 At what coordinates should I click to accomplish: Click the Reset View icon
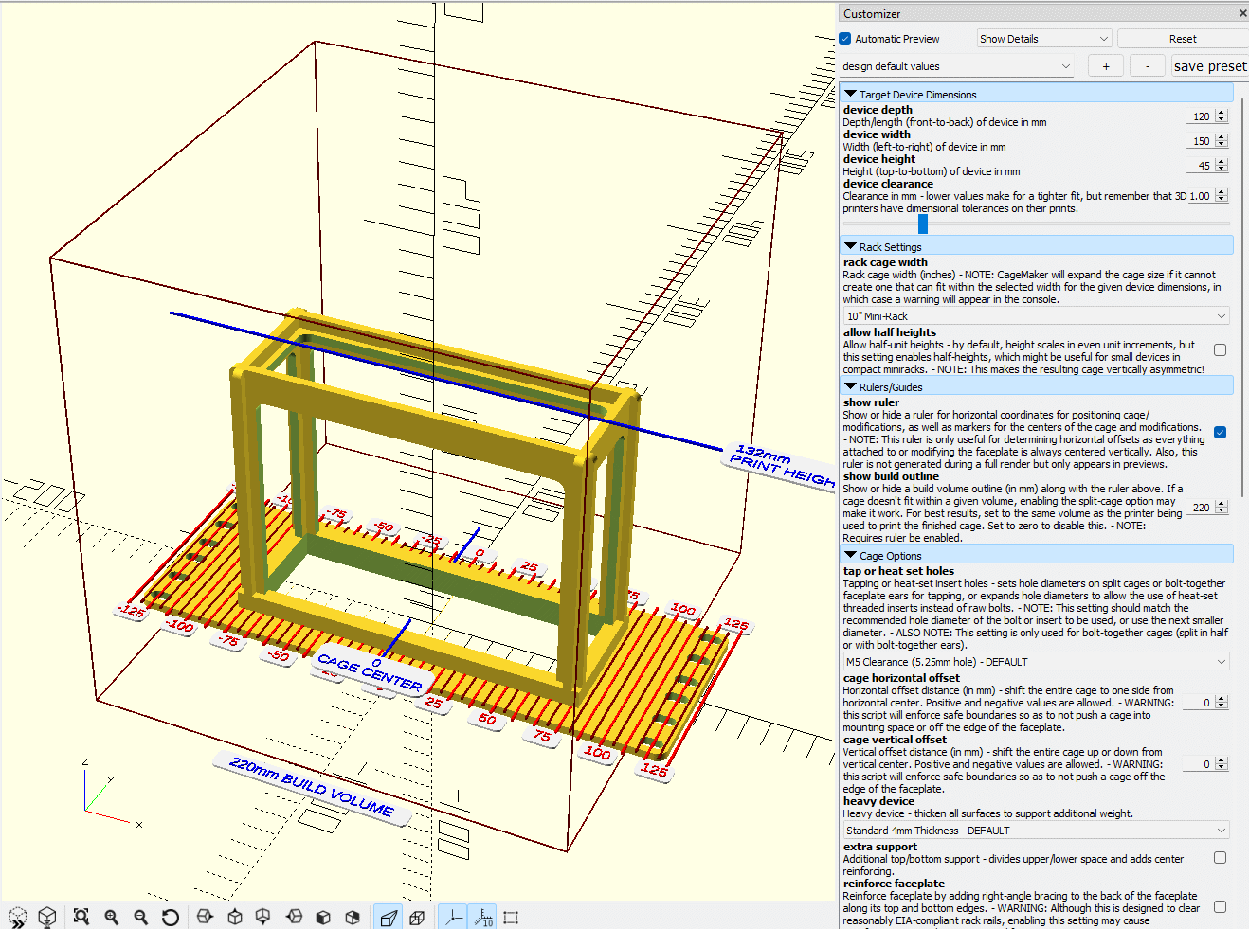click(170, 917)
